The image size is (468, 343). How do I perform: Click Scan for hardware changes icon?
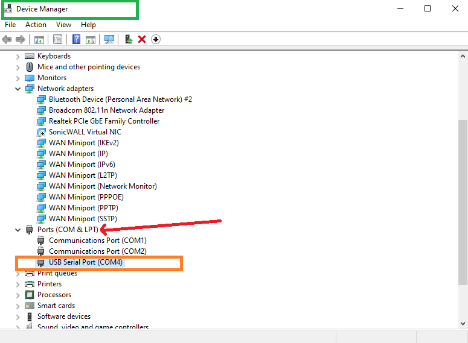(109, 39)
